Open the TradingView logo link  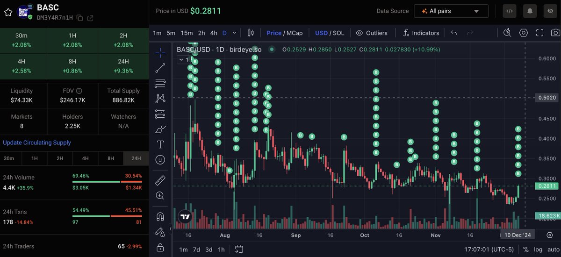(x=186, y=217)
